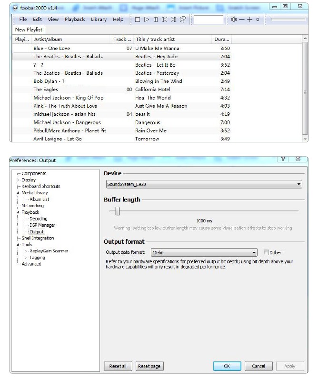Select the track Blowing In The Wind
Image resolution: width=318 pixels, height=380 pixels.
tap(122, 81)
